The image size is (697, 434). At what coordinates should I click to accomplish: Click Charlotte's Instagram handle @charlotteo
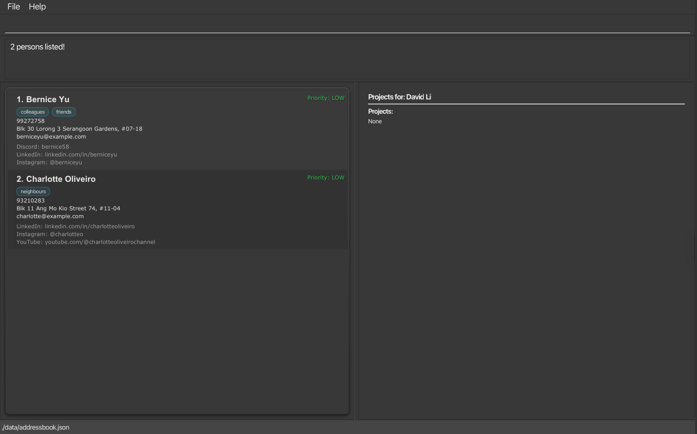[50, 234]
